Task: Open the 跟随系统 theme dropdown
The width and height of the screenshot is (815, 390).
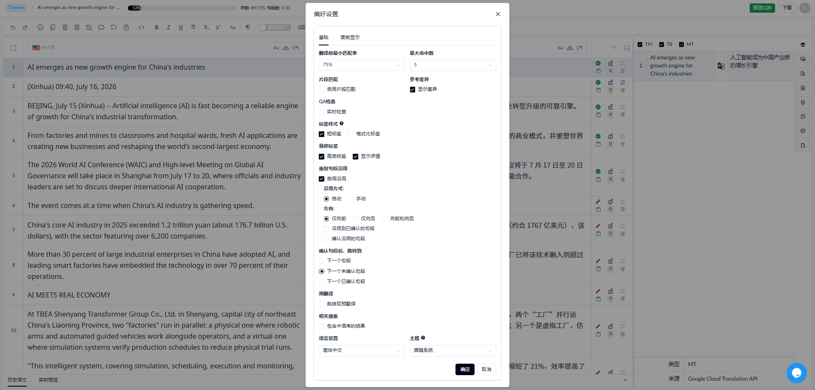Action: pyautogui.click(x=453, y=351)
